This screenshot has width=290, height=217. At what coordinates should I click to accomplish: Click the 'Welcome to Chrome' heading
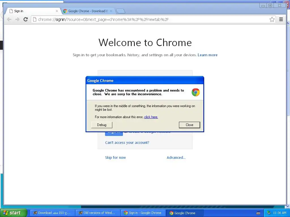click(x=145, y=43)
